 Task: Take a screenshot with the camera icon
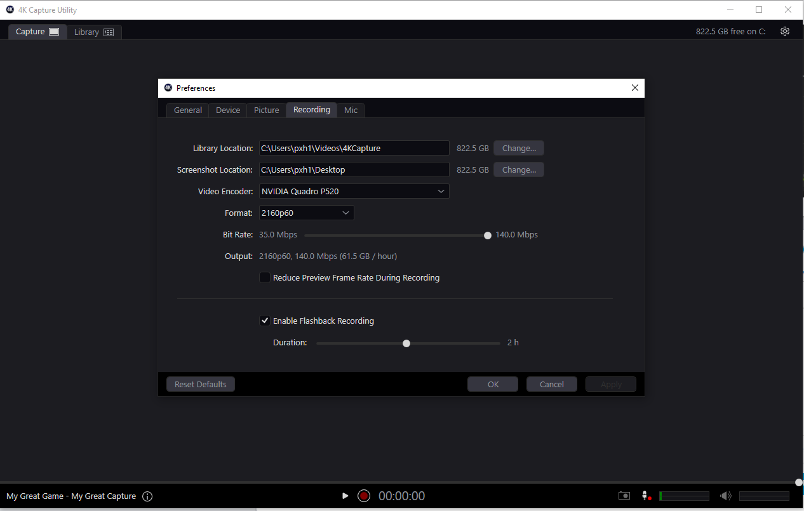click(x=624, y=496)
